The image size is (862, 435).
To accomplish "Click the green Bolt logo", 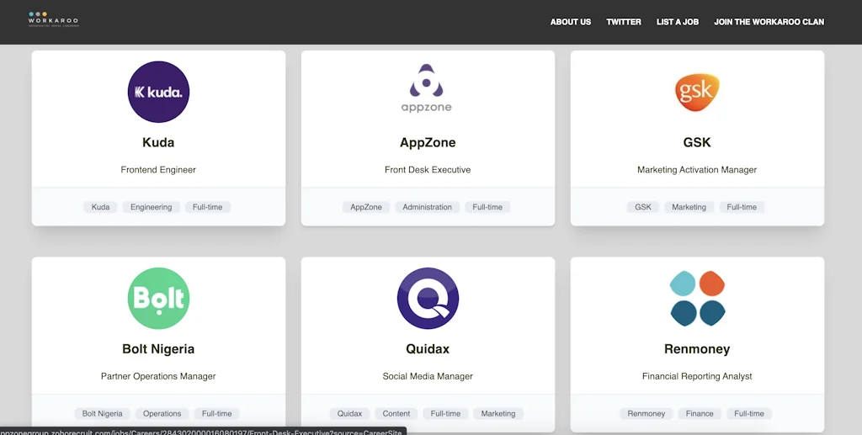I will (x=158, y=298).
